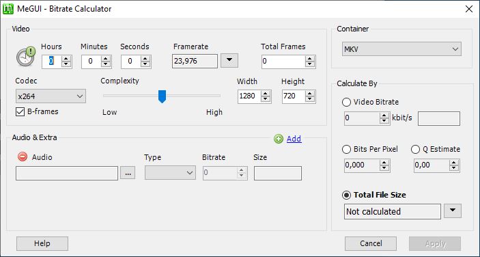Viewport: 480px width, 257px height.
Task: Decrease Minutes with the down arrow
Action: pos(106,64)
